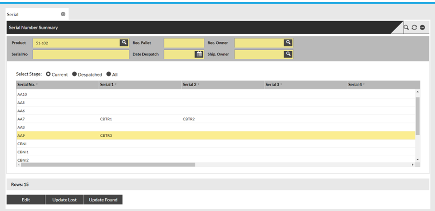Viewport: 435px width, 211px height.
Task: Click the Update Lost button
Action: (64, 200)
